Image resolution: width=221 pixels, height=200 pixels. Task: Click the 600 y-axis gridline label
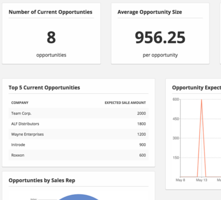(x=176, y=99)
